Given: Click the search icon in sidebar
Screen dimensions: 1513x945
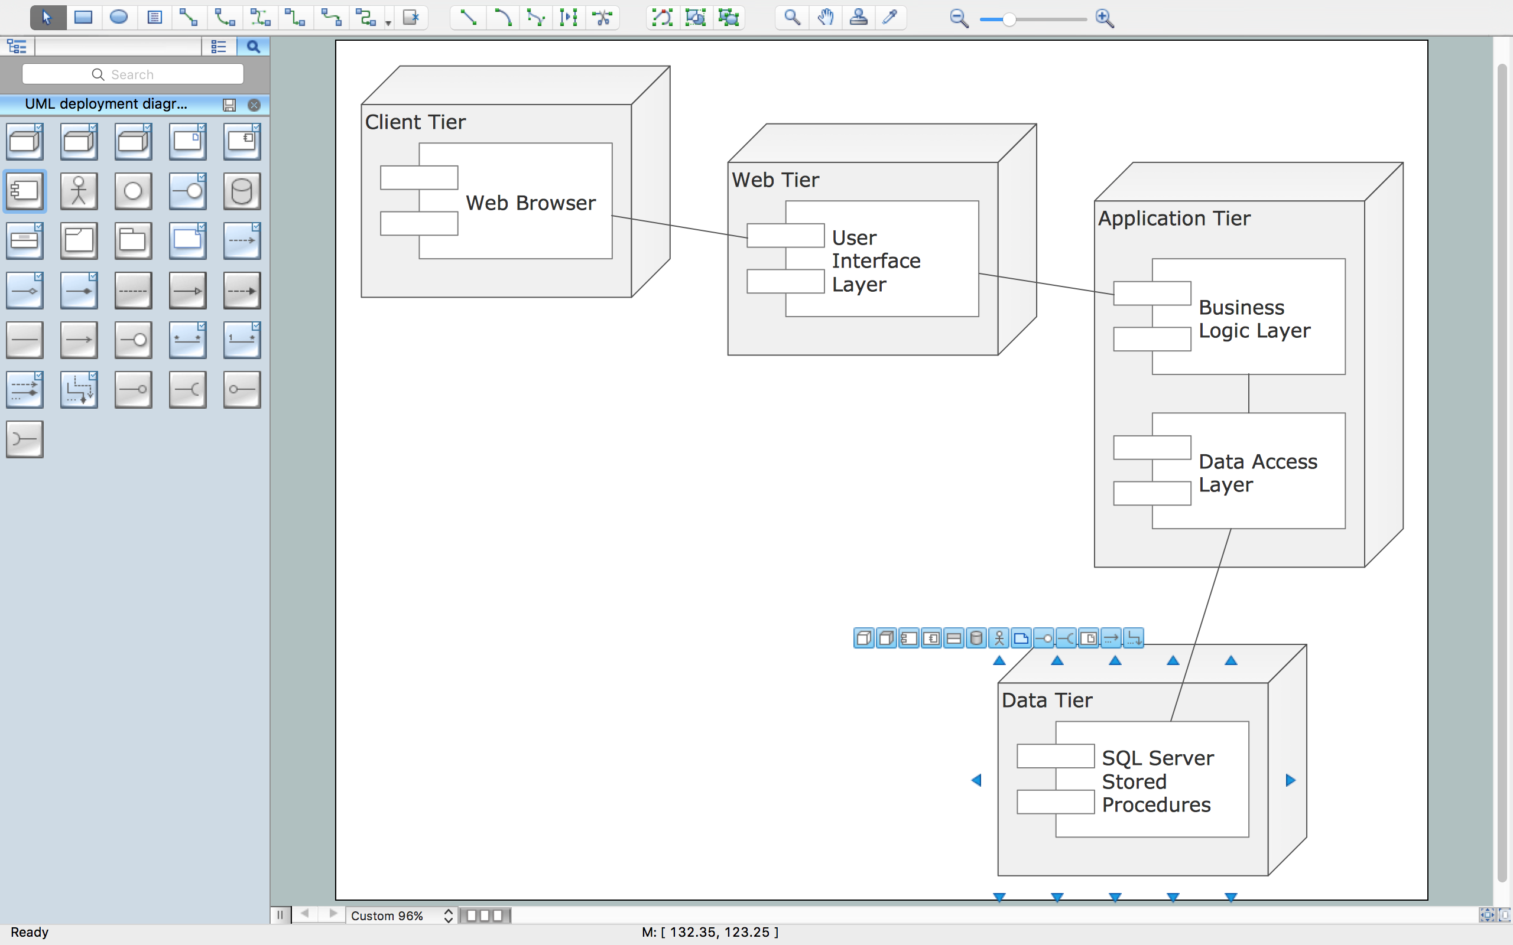Looking at the screenshot, I should (x=253, y=47).
